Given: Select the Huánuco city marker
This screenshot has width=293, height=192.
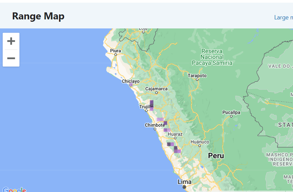Looking at the screenshot, I should click(x=199, y=146).
